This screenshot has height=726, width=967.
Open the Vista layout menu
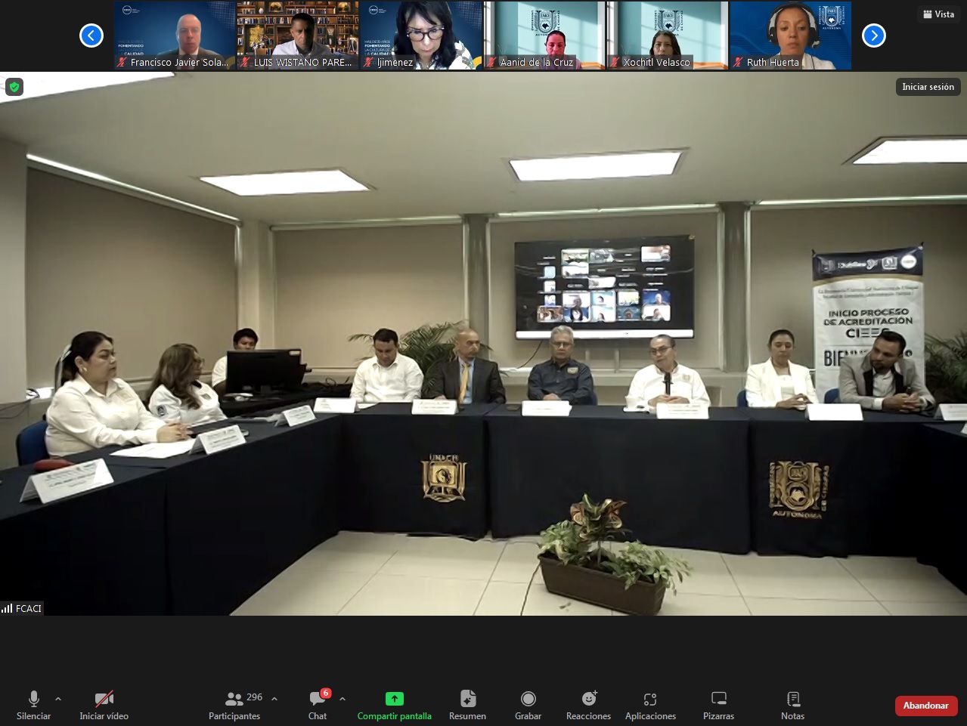click(x=938, y=14)
